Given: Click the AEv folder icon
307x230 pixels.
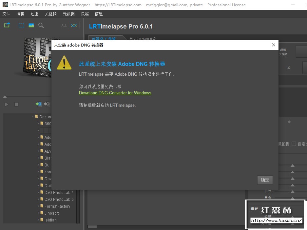Looking at the screenshot, I should 42,151.
